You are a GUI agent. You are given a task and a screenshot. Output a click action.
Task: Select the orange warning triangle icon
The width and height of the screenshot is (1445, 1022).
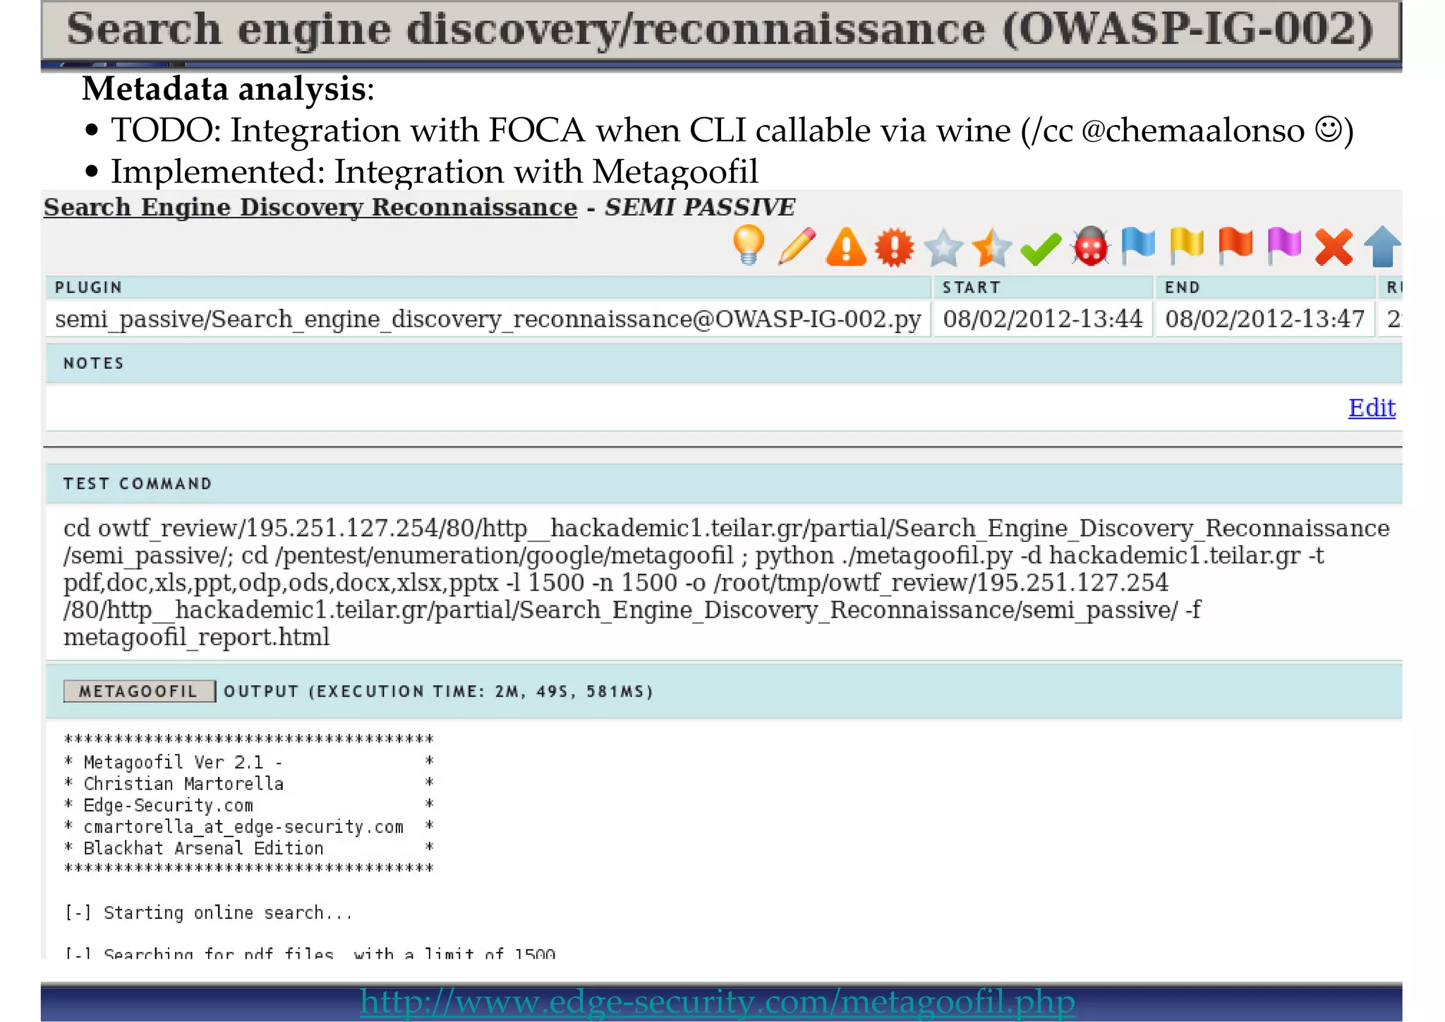(x=846, y=247)
